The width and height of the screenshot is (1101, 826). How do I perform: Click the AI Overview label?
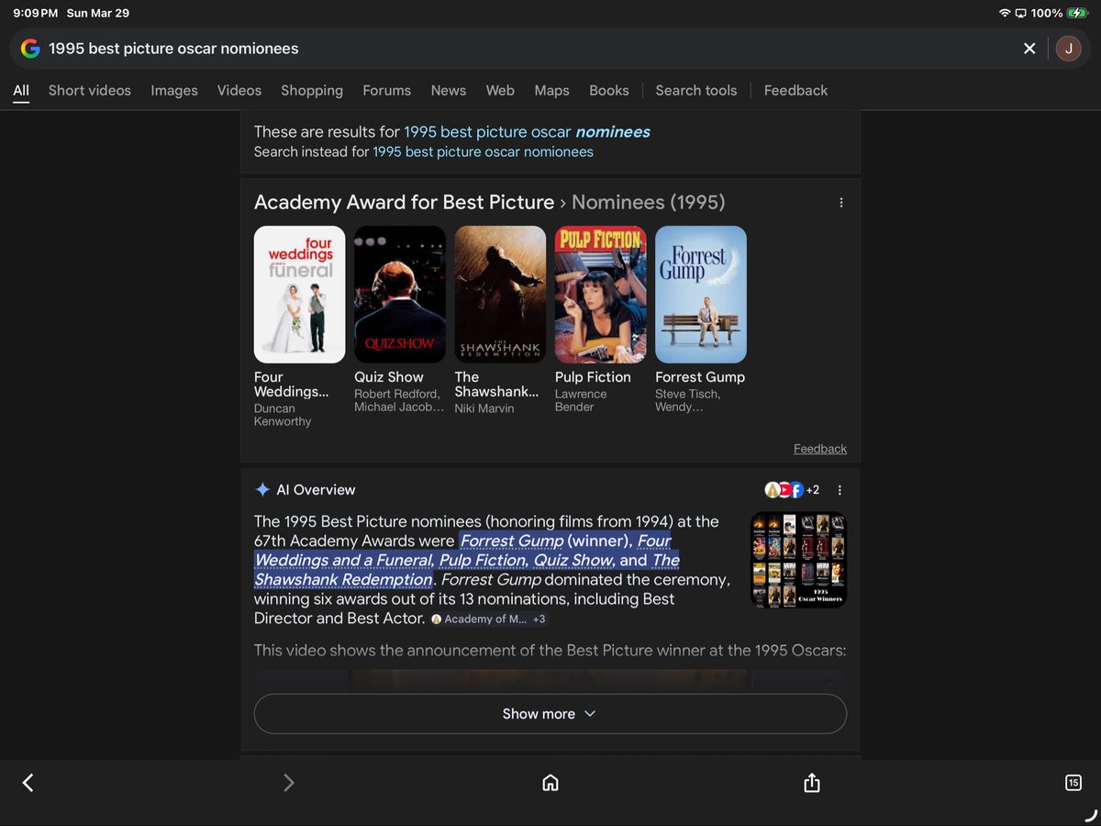coord(316,490)
